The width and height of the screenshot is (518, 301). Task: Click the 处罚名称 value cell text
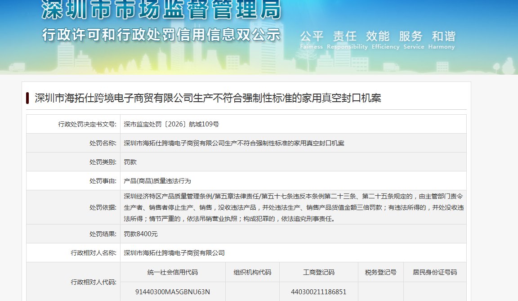tap(234, 143)
